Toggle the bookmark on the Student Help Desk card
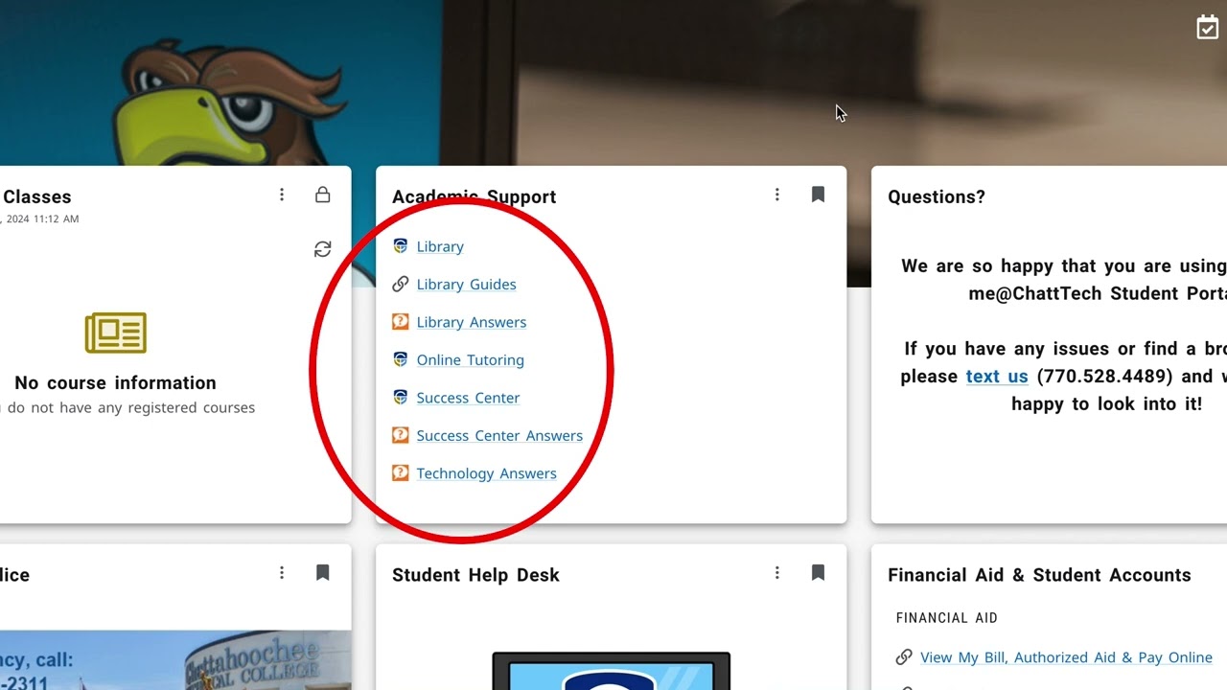Viewport: 1227px width, 690px height. [x=818, y=572]
